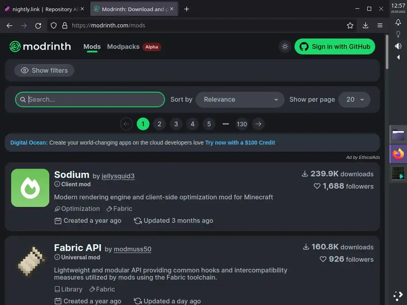
Task: Go back in browser history
Action: click(10, 25)
